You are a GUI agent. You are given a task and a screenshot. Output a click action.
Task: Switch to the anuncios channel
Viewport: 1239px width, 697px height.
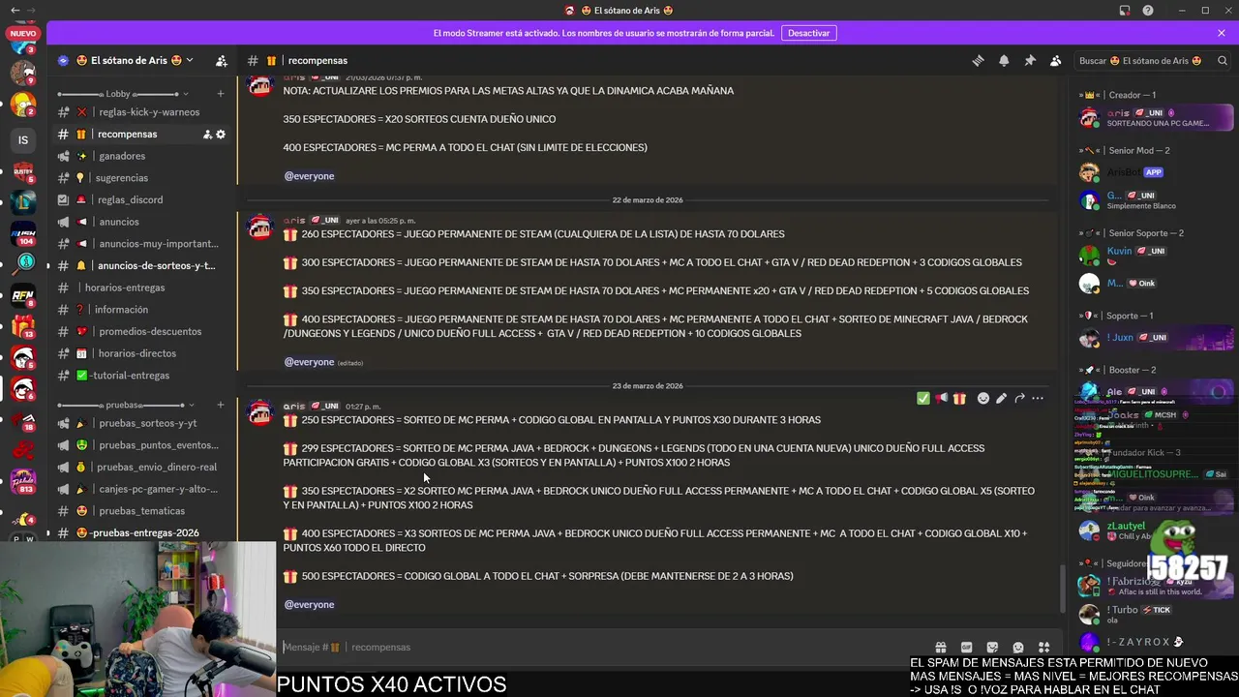[142, 222]
